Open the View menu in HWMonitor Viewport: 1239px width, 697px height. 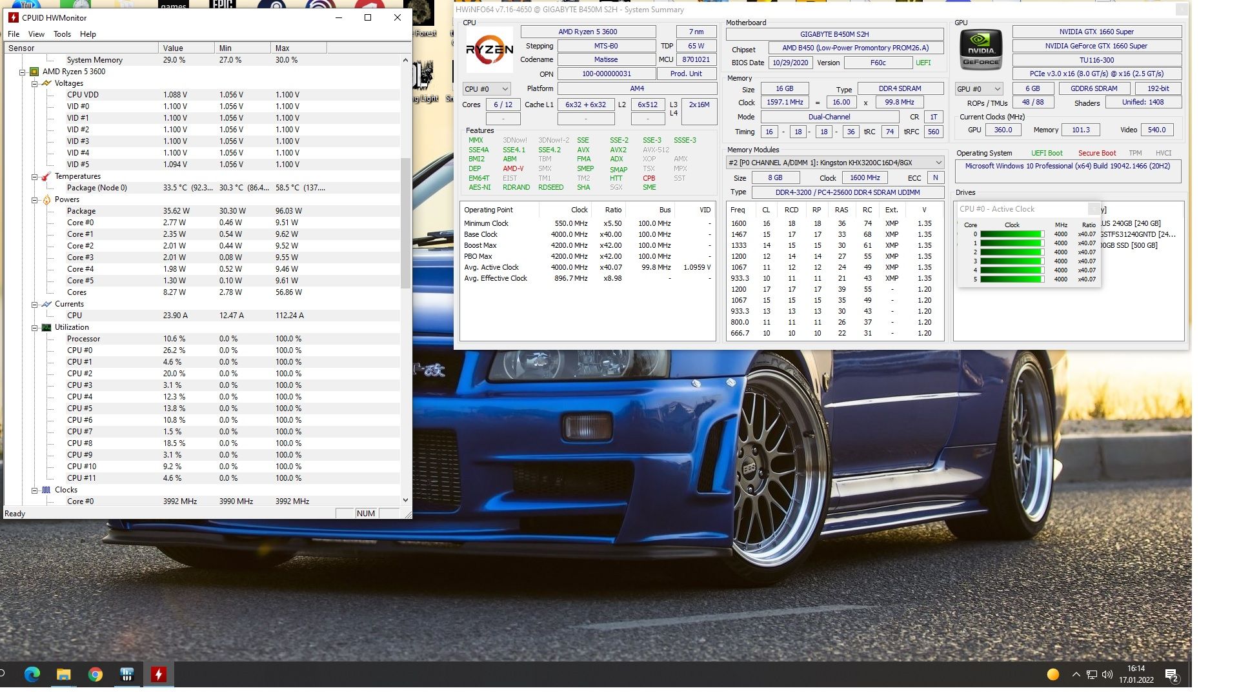36,34
